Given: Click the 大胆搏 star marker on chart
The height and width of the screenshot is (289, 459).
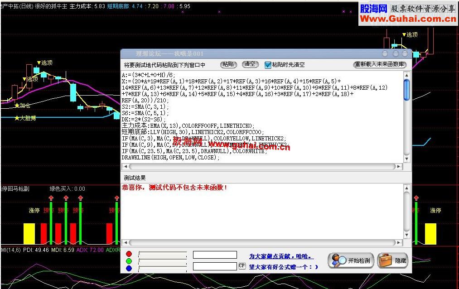Looking at the screenshot, I should click(25, 118).
